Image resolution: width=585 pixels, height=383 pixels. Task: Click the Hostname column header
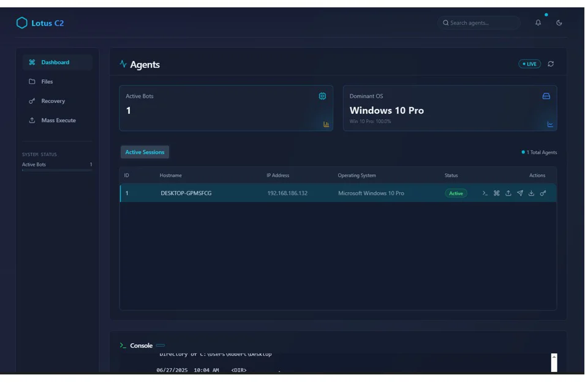click(x=170, y=176)
